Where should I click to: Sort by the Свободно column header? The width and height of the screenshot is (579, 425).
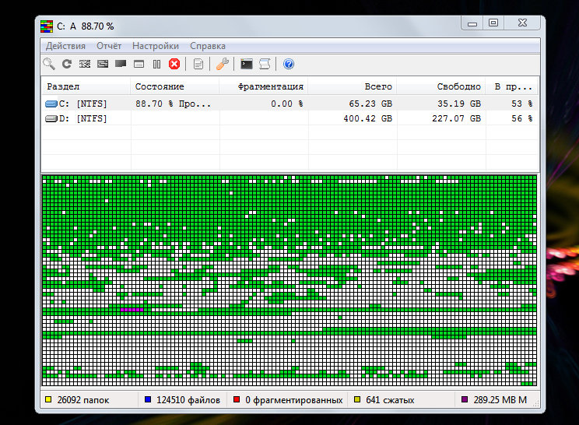(441, 86)
